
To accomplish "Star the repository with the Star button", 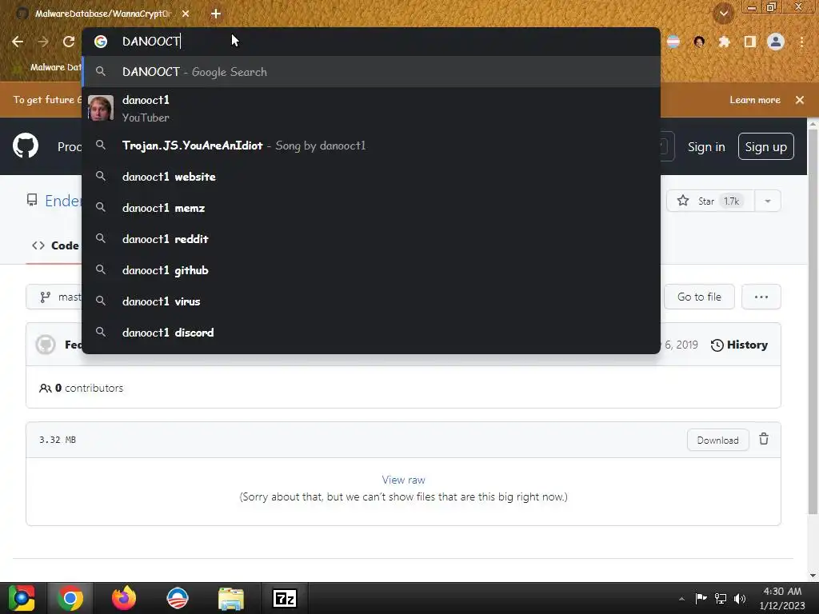I will coord(710,201).
